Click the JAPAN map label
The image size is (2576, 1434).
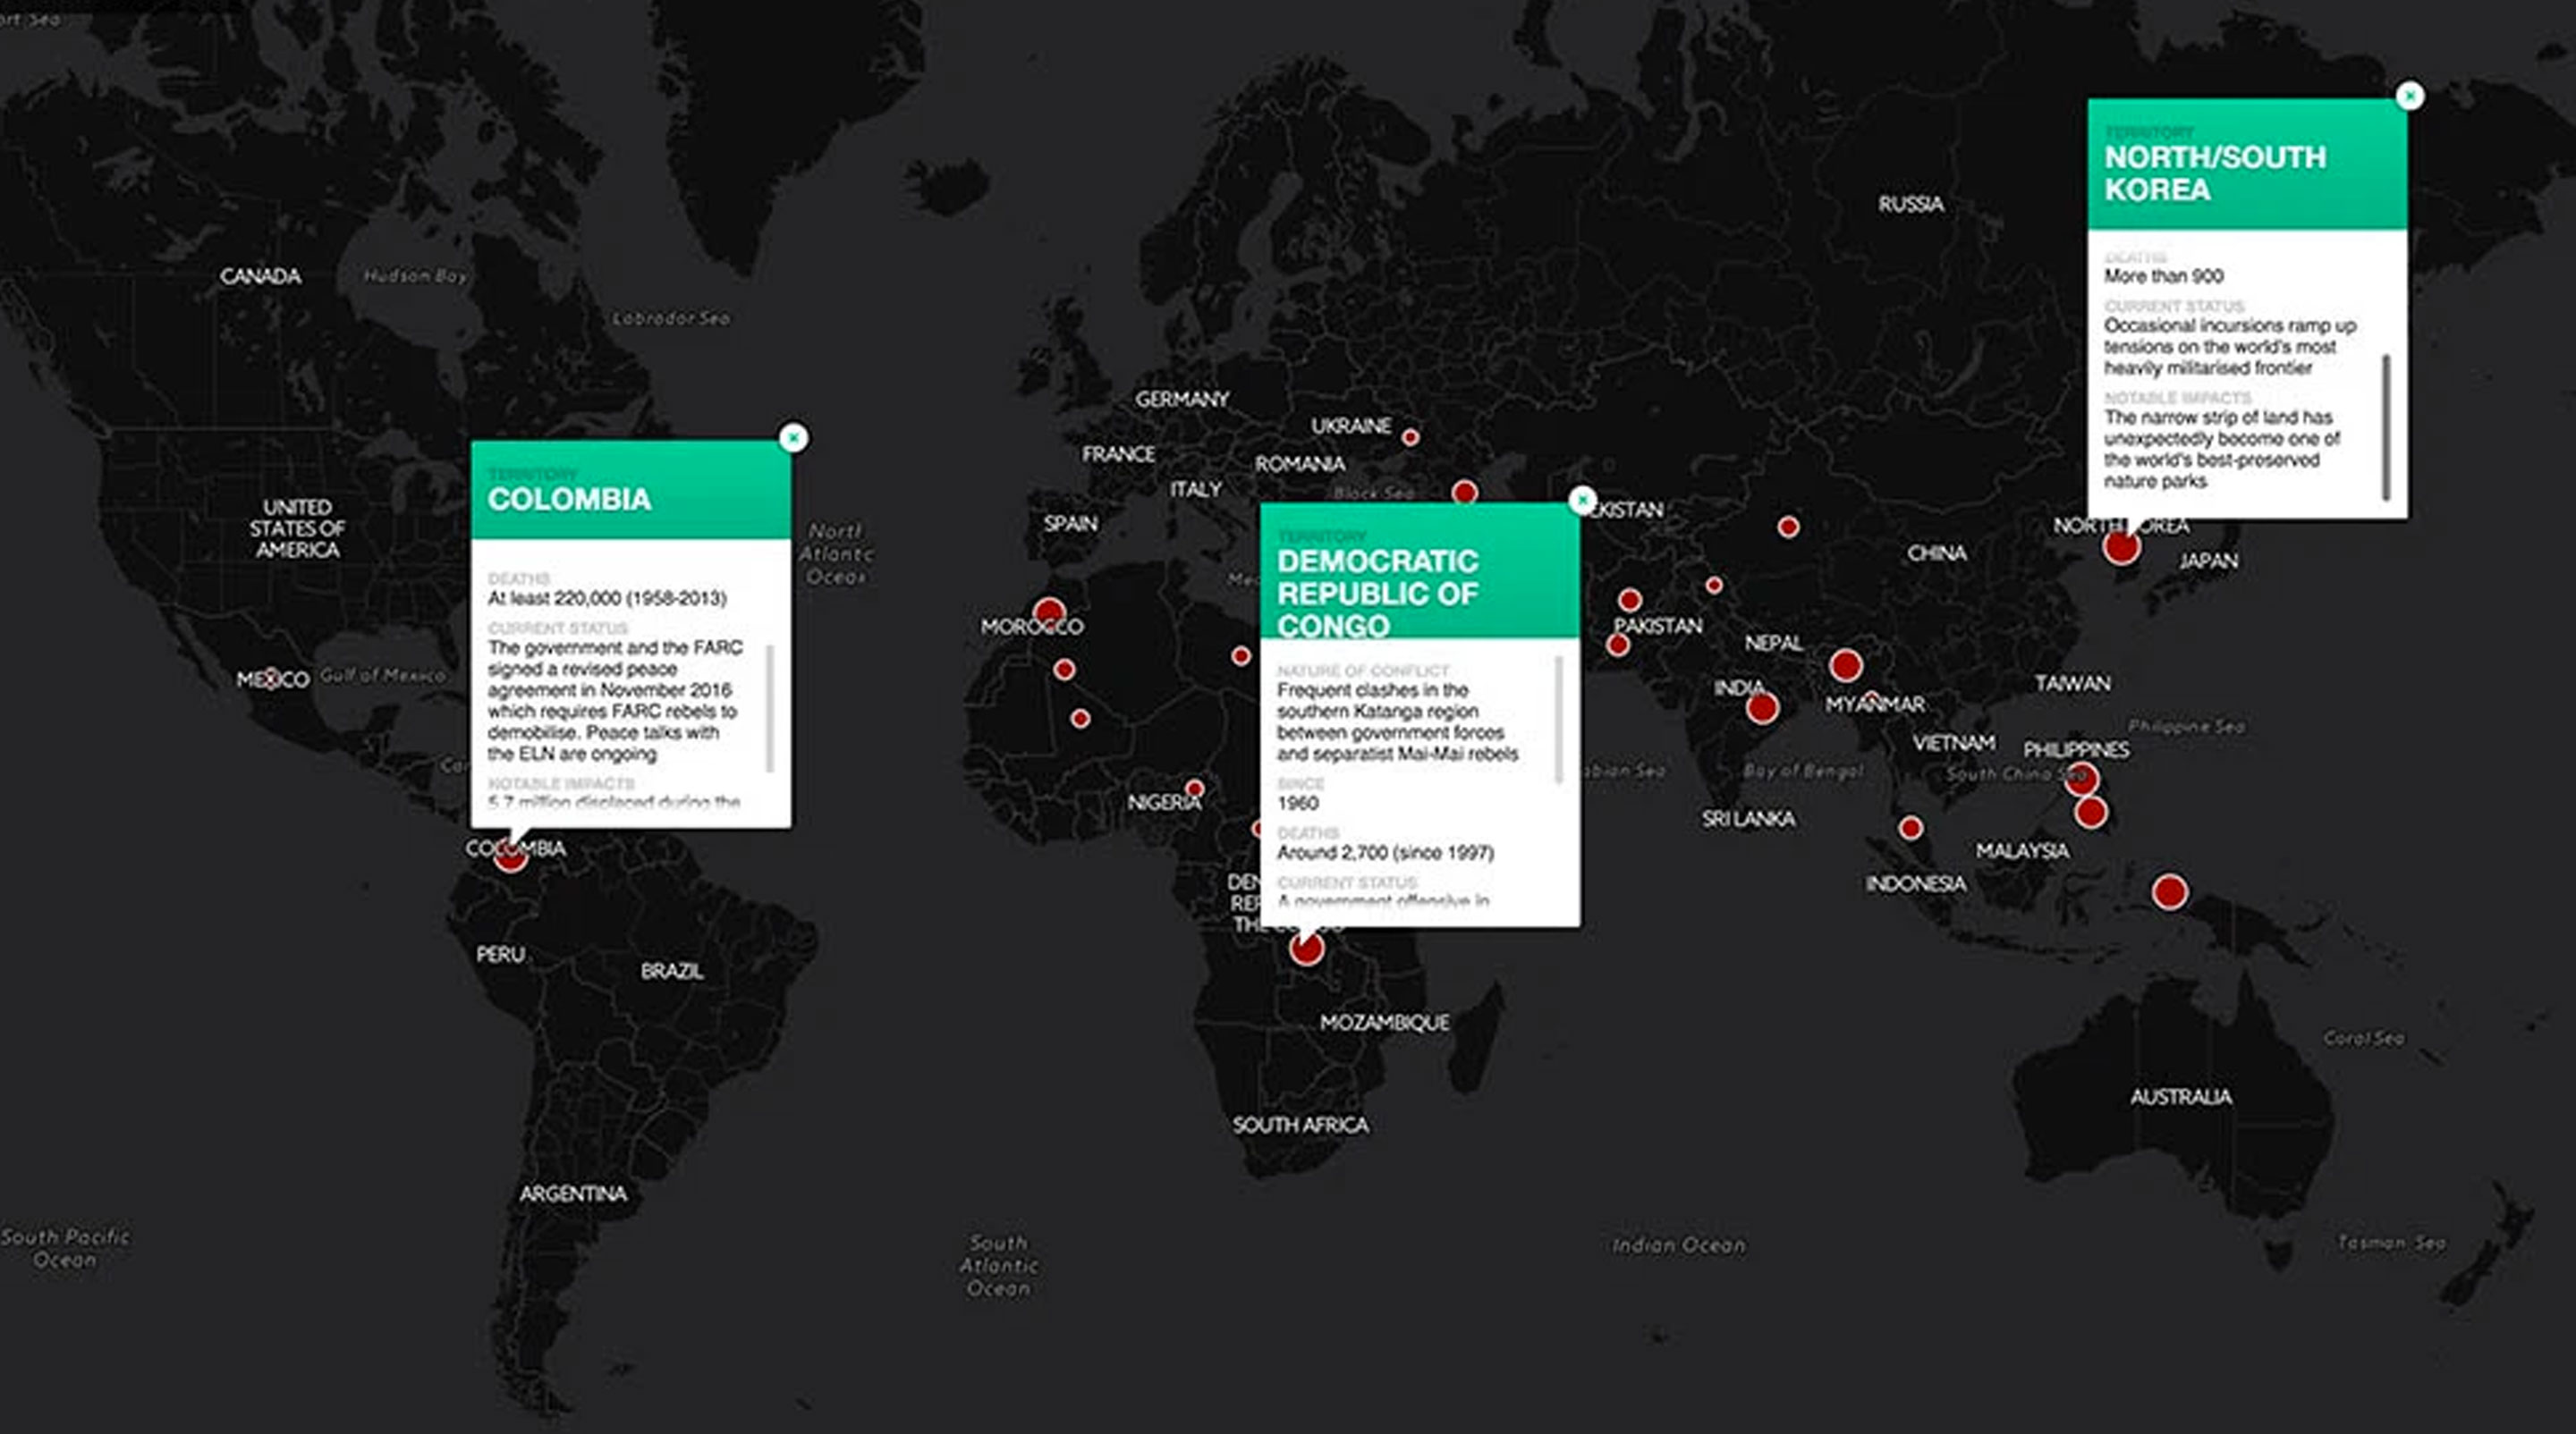(x=2209, y=561)
